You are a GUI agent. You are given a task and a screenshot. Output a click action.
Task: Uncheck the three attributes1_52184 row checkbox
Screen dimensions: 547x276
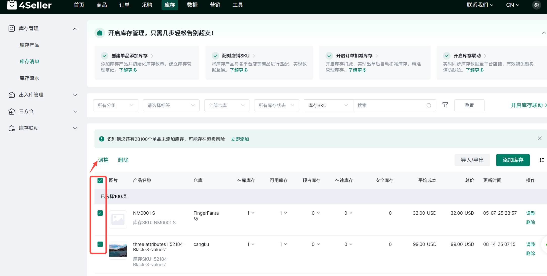click(x=100, y=244)
